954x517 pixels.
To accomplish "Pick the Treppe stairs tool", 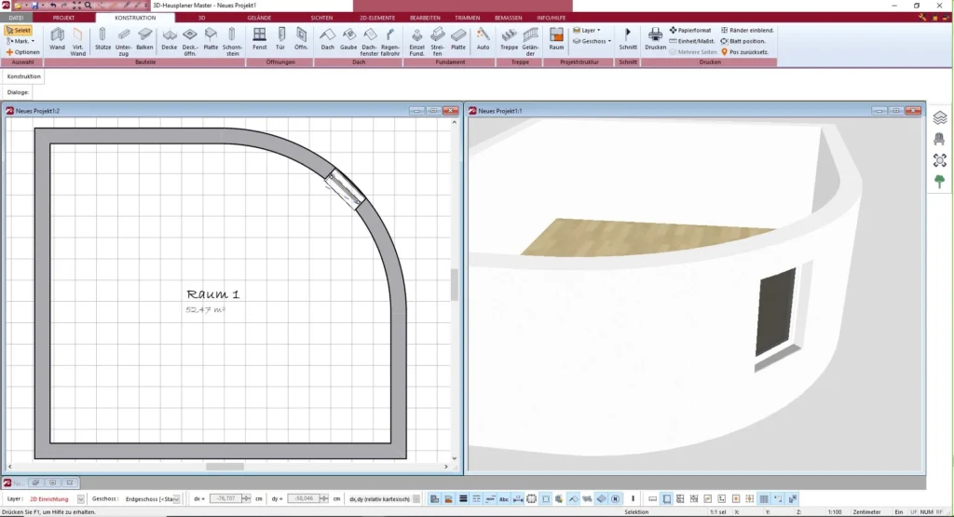I will (509, 38).
